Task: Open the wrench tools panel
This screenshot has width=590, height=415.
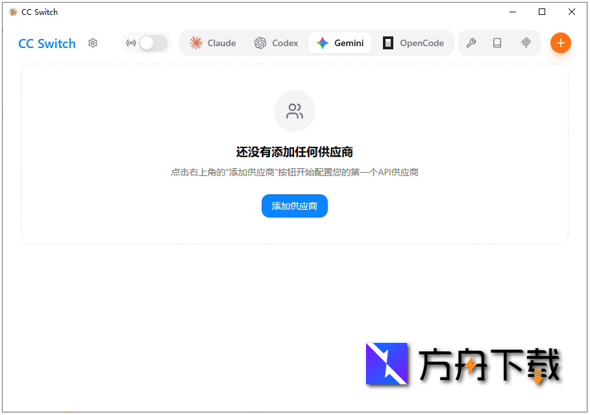Action: pyautogui.click(x=471, y=43)
